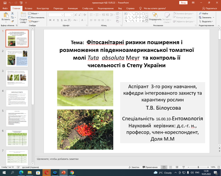
Task: Open Find (Найти) in the Editing group
Action: click(x=203, y=13)
